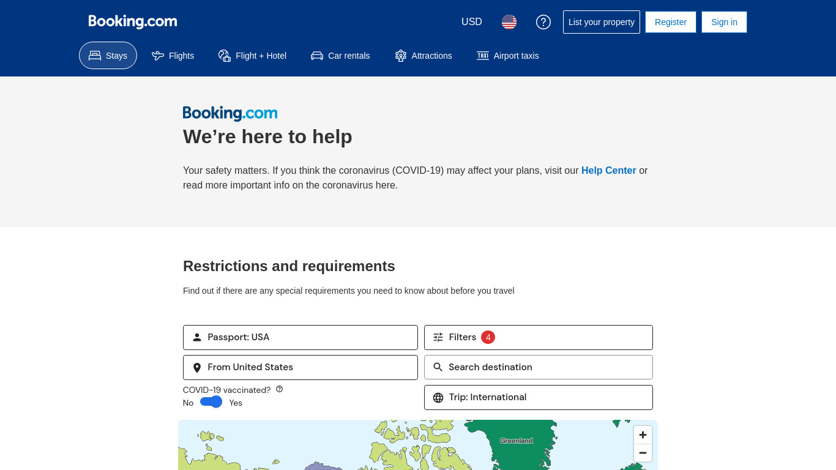Open the Flight + Hotel tab

pyautogui.click(x=252, y=56)
